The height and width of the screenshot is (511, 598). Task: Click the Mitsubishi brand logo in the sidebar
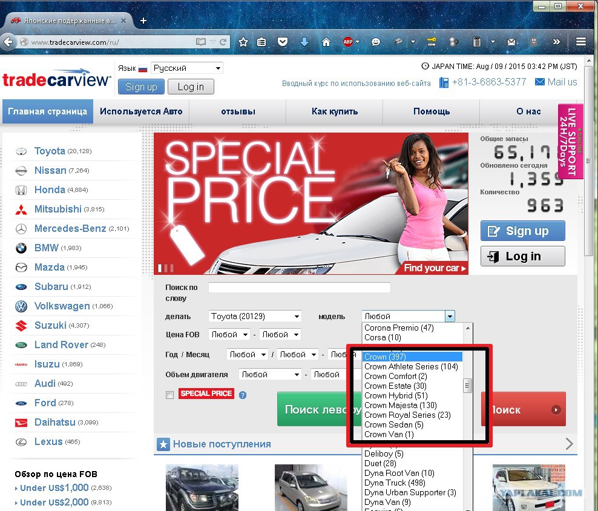tap(21, 209)
